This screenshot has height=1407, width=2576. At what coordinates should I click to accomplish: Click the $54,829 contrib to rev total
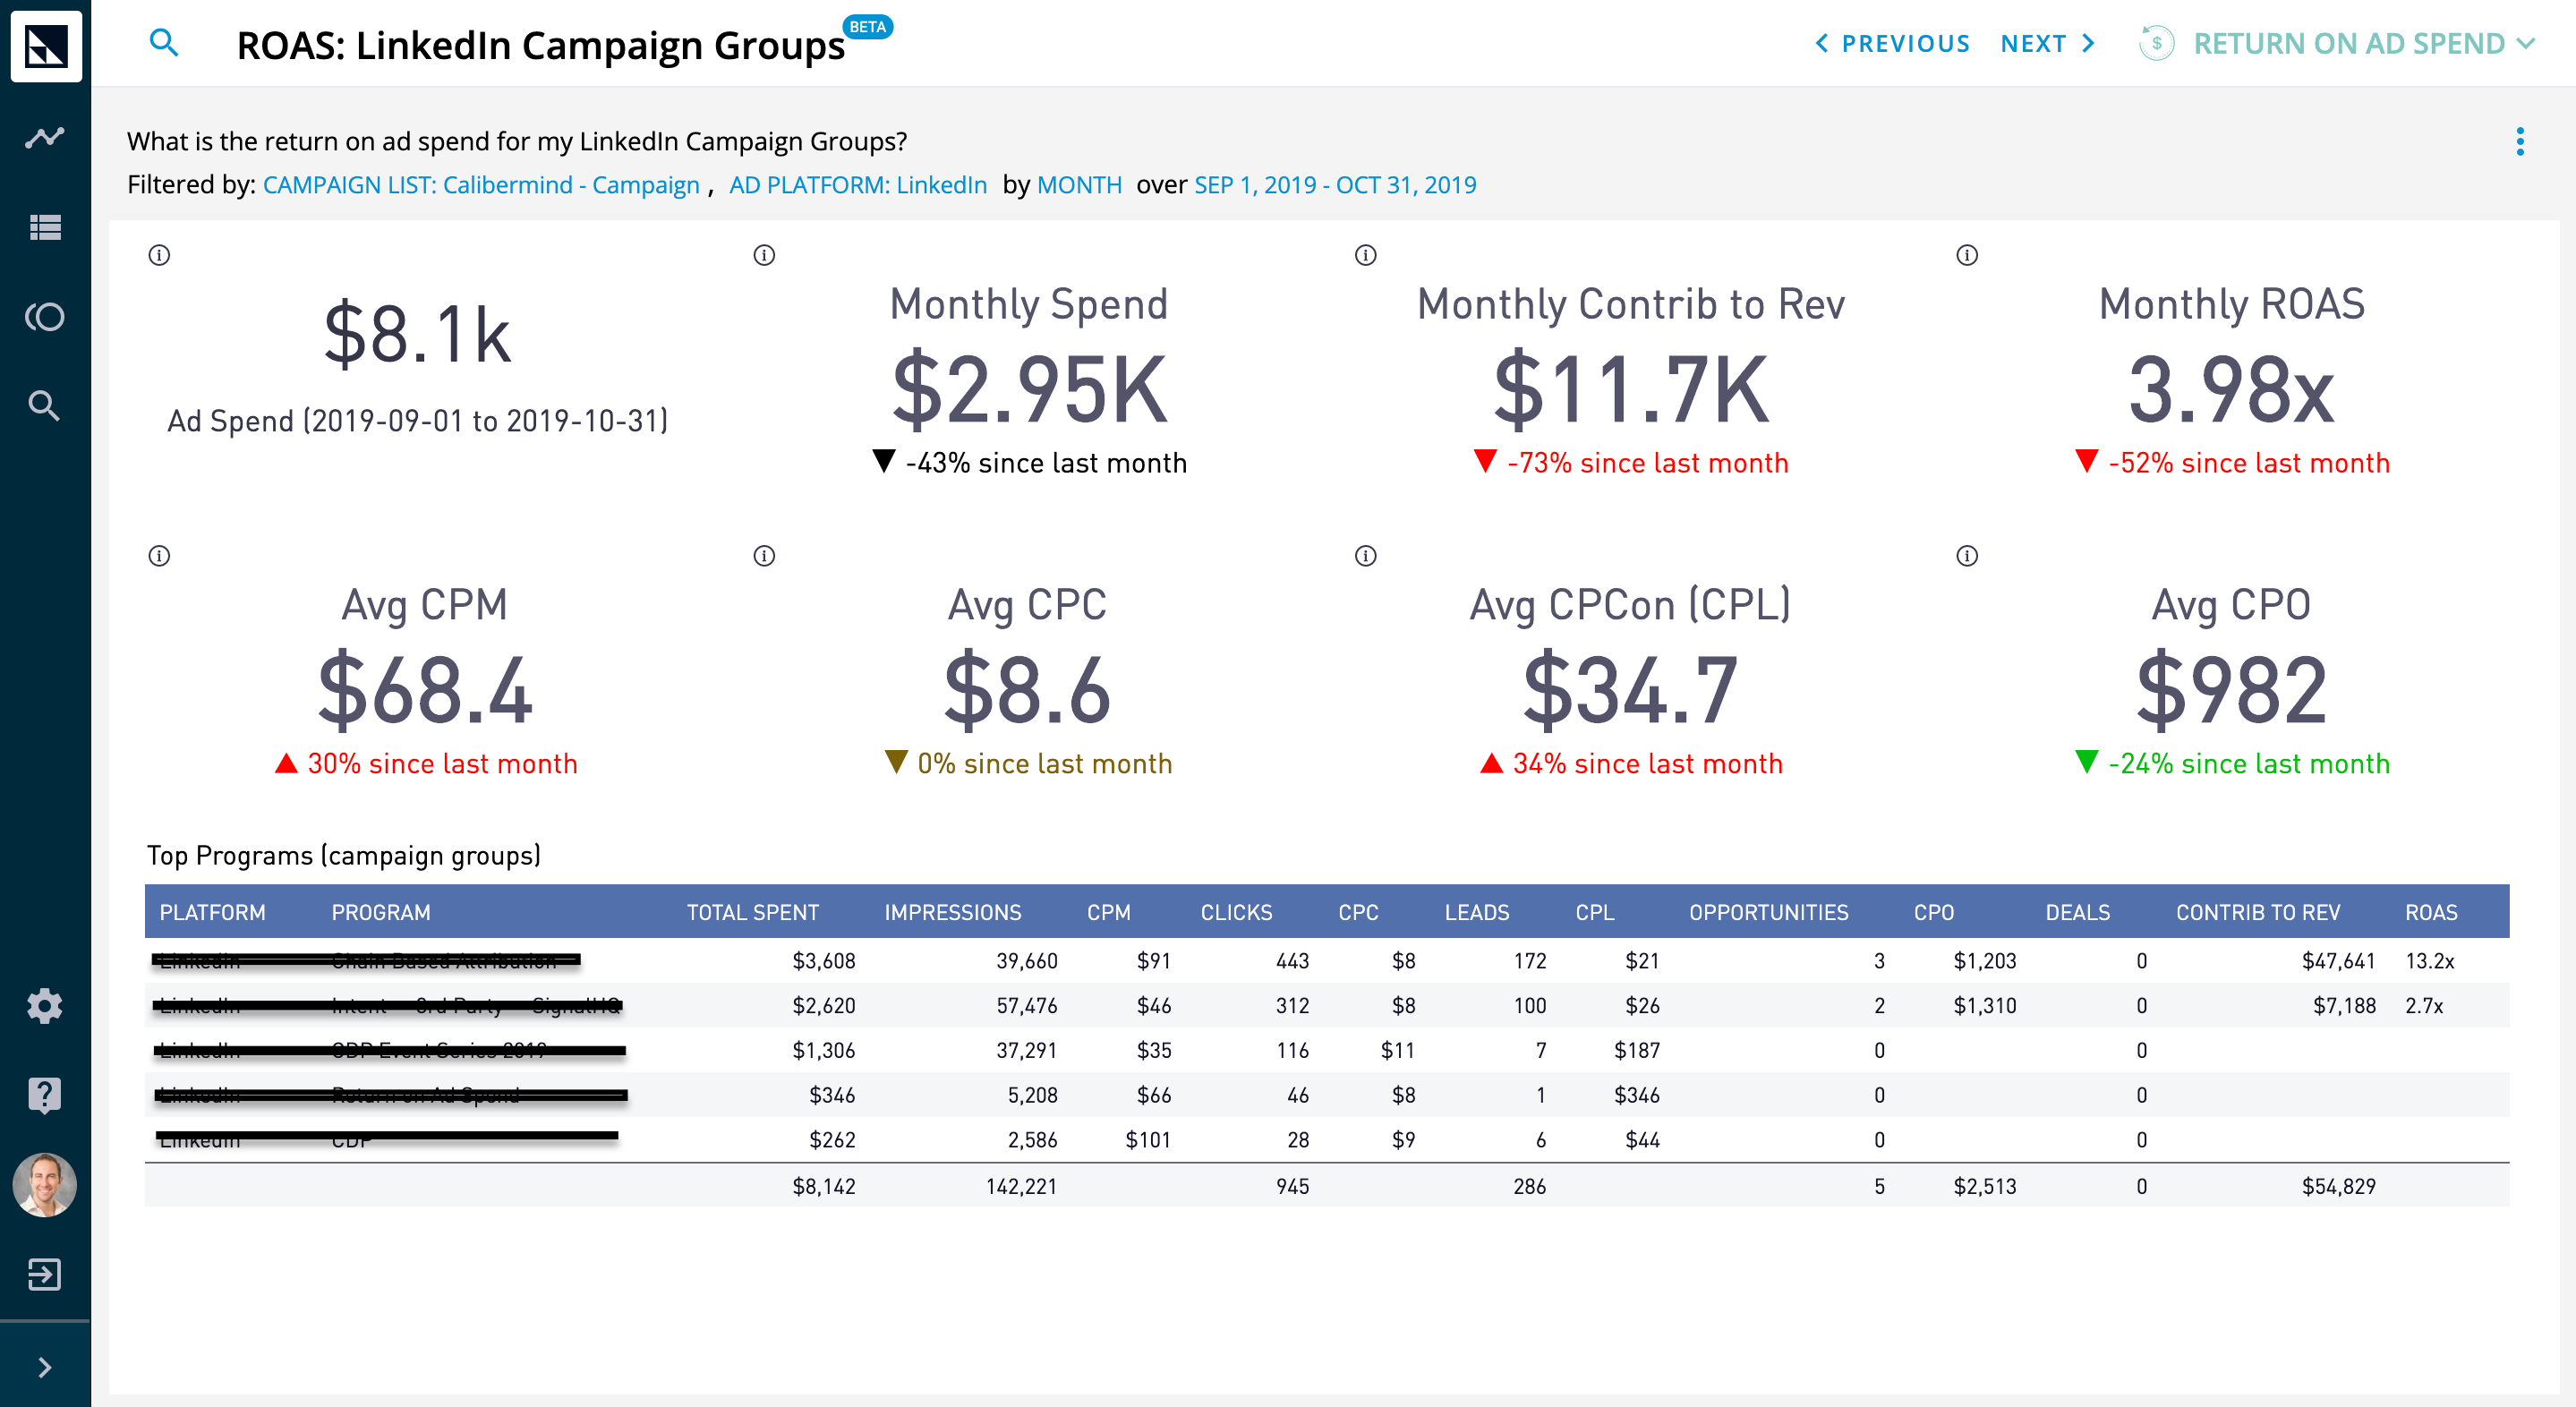pos(2338,1187)
